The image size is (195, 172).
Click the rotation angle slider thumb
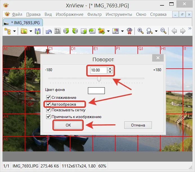point(99,79)
